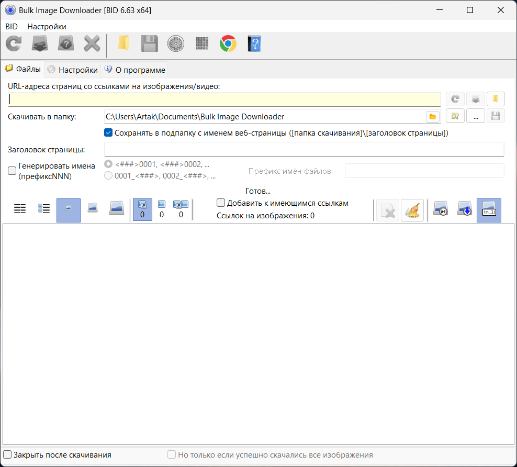Enable Генерировать имена checkbox
This screenshot has height=467, width=517.
tap(12, 171)
